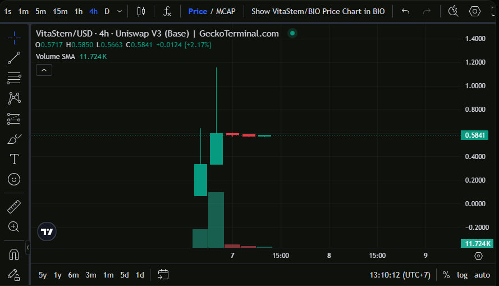Set date range to 3m
The image size is (499, 286).
[x=91, y=275]
